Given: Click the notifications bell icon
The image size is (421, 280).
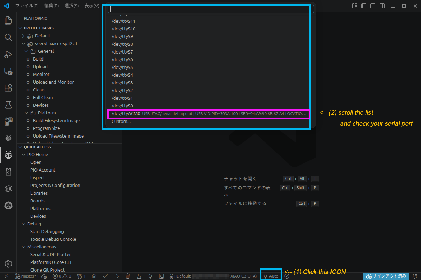Looking at the screenshot, I should (415, 276).
